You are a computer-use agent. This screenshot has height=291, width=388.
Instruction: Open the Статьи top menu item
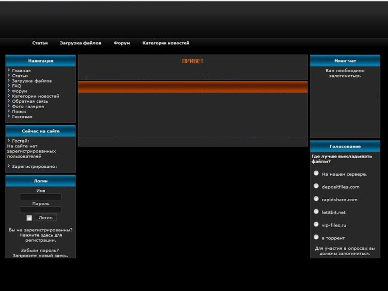(x=40, y=43)
